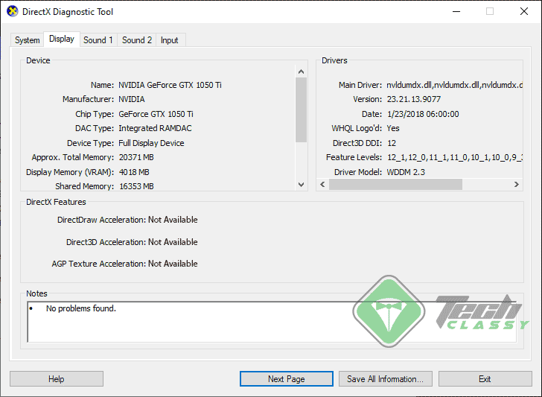
Task: Click the Next Page button
Action: point(287,379)
